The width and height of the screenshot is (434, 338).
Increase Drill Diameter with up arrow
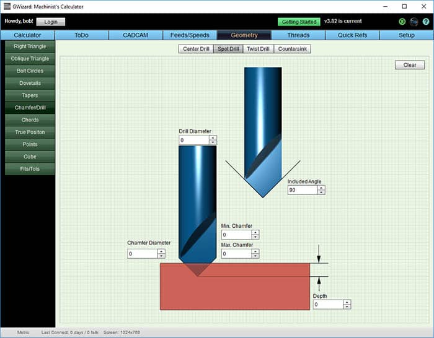[x=213, y=138]
